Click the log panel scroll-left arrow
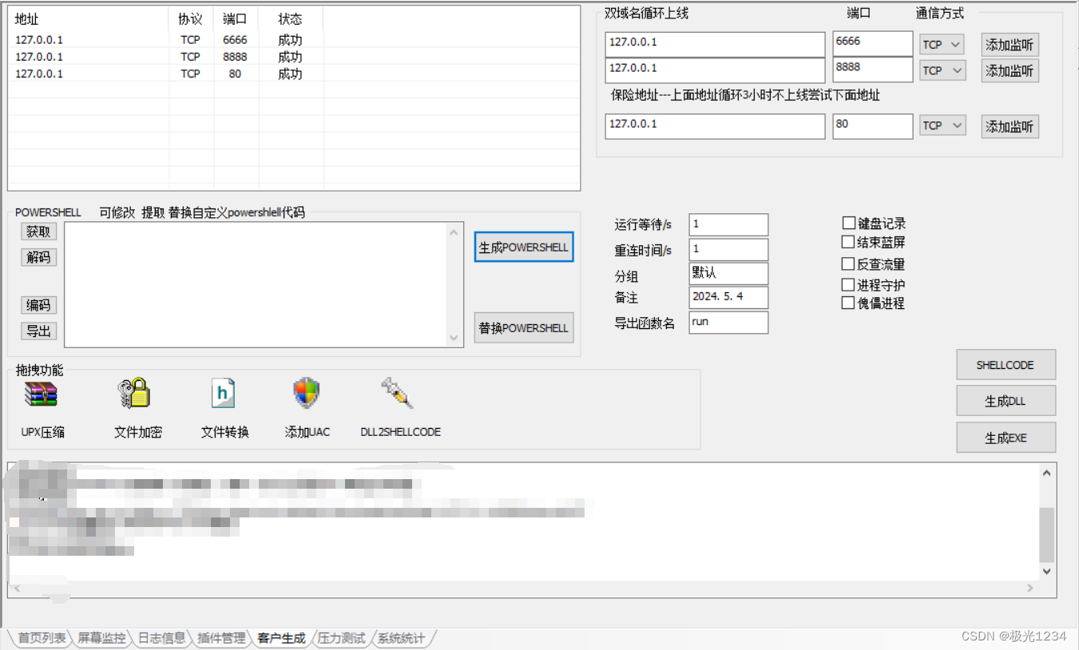Image resolution: width=1079 pixels, height=650 pixels. click(16, 589)
